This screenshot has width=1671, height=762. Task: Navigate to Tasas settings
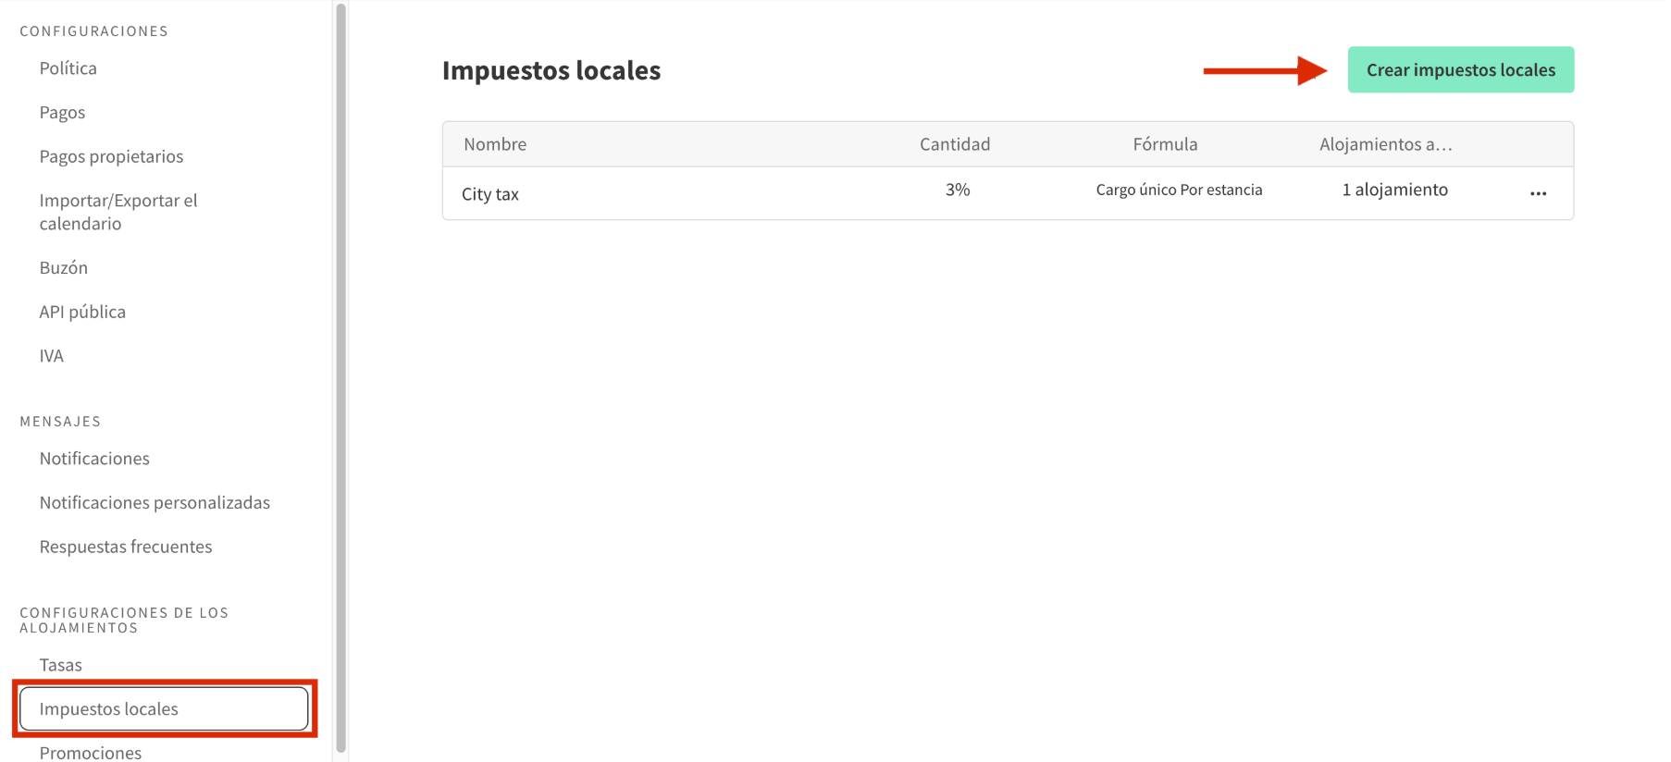coord(59,664)
